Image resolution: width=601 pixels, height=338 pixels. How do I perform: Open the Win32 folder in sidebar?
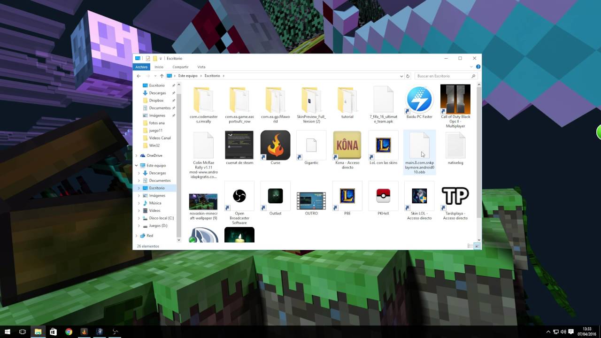tap(154, 146)
